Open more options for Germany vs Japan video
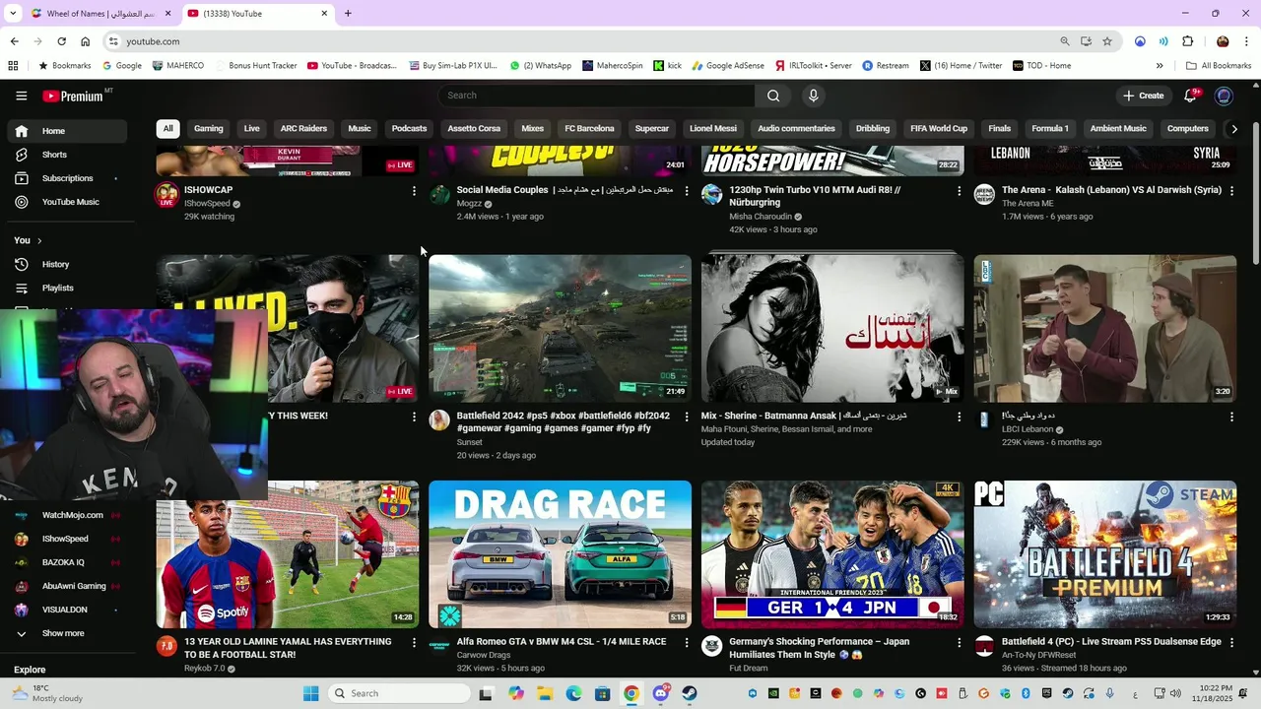1261x709 pixels. [x=959, y=643]
